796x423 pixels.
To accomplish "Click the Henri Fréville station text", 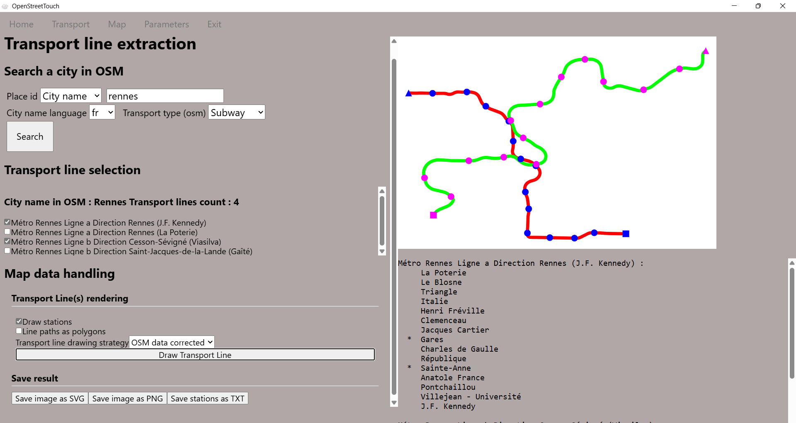I will (x=453, y=311).
